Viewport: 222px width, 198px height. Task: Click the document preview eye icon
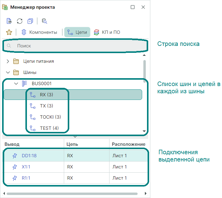coord(9,21)
